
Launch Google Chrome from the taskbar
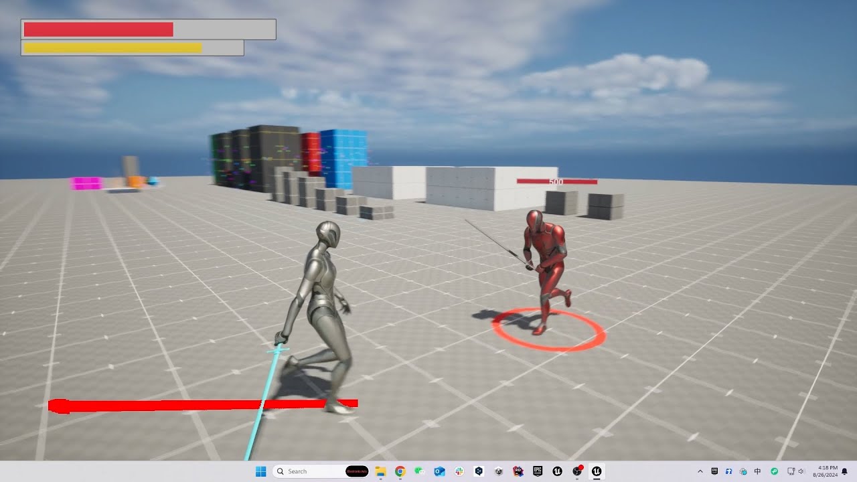400,471
